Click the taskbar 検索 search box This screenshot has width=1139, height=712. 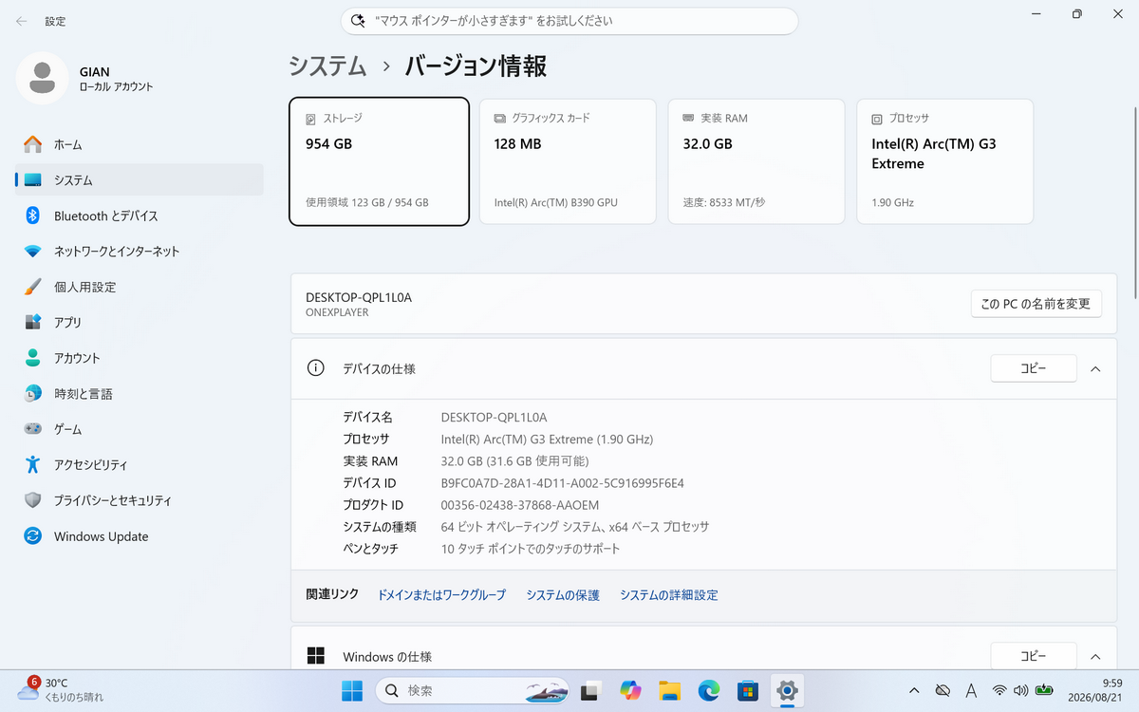472,690
